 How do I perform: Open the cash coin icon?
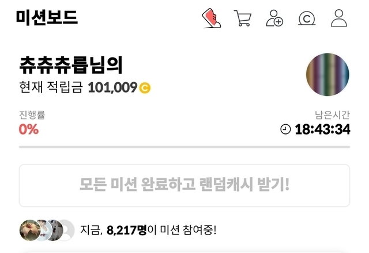307,18
